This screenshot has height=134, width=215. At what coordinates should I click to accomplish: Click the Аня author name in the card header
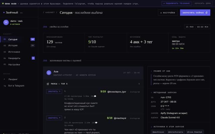pyautogui.click(x=56, y=71)
